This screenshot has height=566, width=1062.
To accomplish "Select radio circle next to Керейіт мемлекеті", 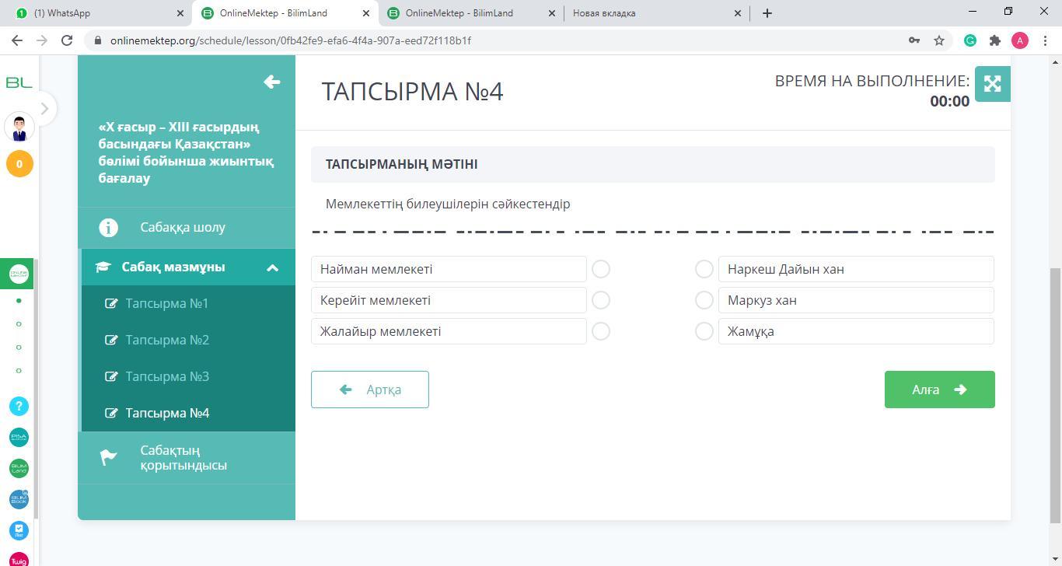I will 601,300.
